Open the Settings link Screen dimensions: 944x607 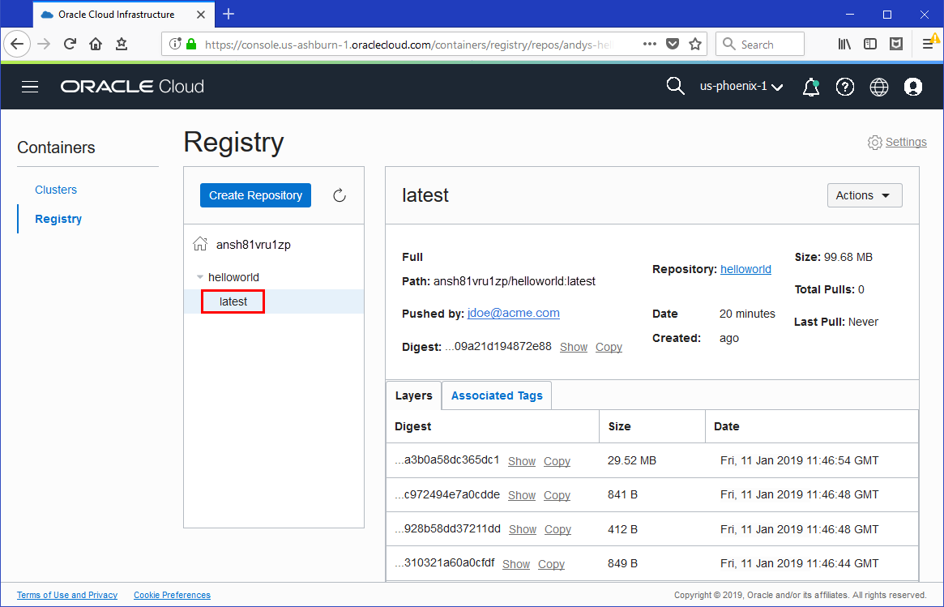[x=905, y=142]
